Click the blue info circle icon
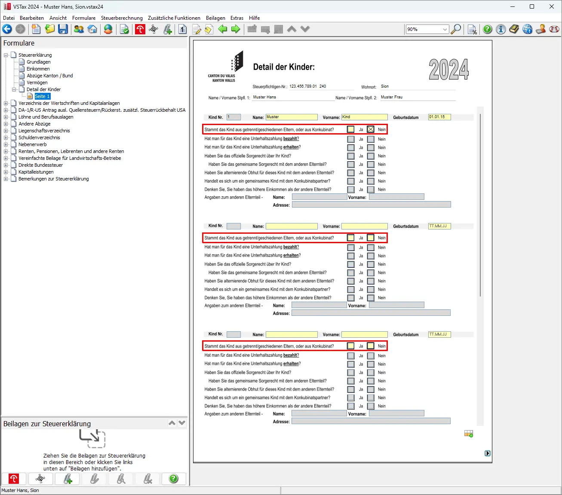The image size is (562, 495). pyautogui.click(x=501, y=29)
